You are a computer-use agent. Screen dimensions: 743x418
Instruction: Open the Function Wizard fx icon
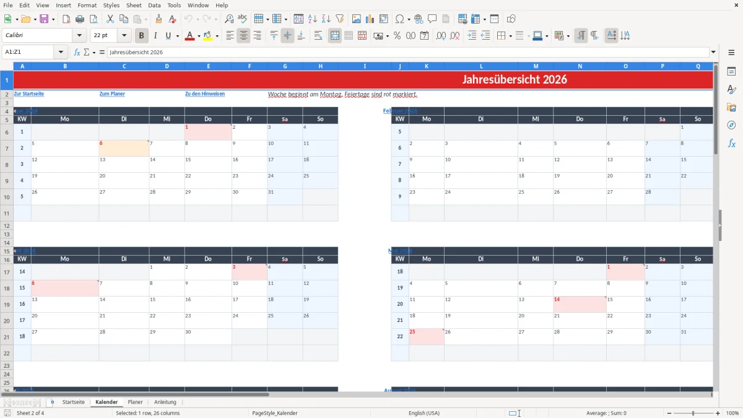coord(77,52)
